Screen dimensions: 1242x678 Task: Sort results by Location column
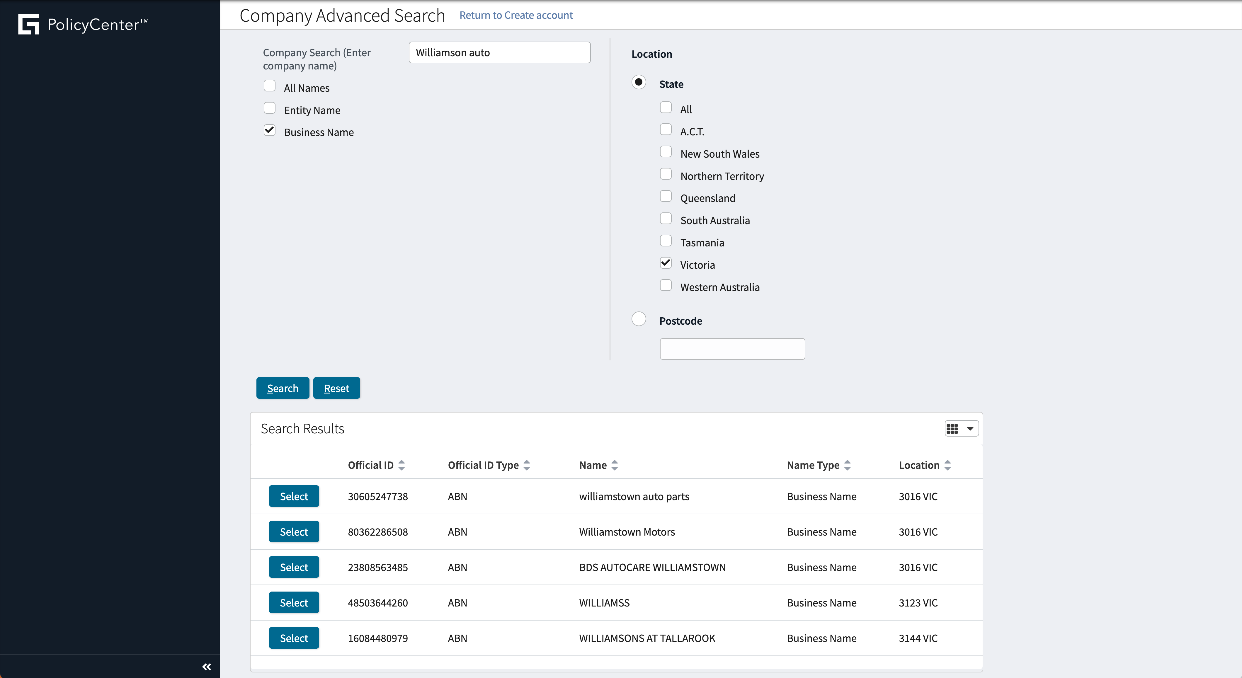tap(947, 465)
